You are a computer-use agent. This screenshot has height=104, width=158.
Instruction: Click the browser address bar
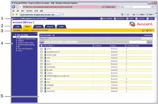pos(61,7)
